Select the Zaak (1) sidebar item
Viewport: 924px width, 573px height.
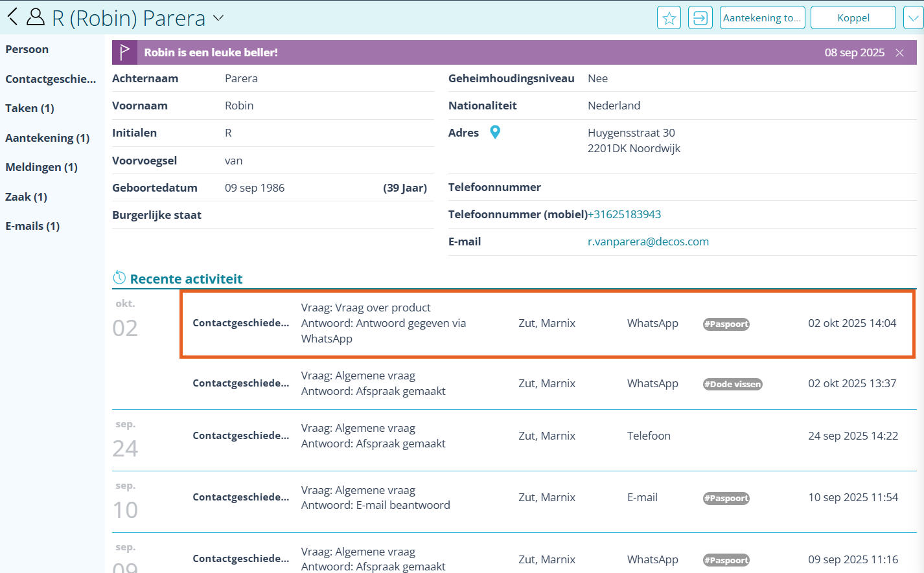26,197
